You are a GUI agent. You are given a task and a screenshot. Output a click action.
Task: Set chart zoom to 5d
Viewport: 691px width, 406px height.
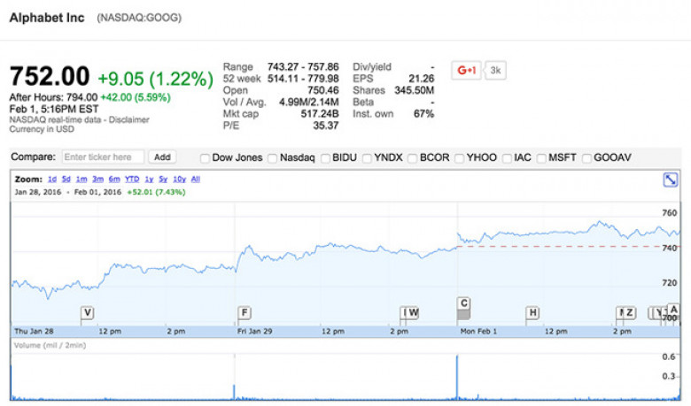pos(66,179)
